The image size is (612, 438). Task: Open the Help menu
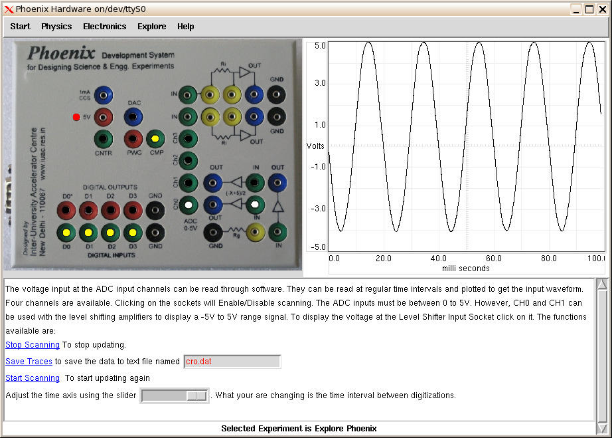click(x=185, y=26)
